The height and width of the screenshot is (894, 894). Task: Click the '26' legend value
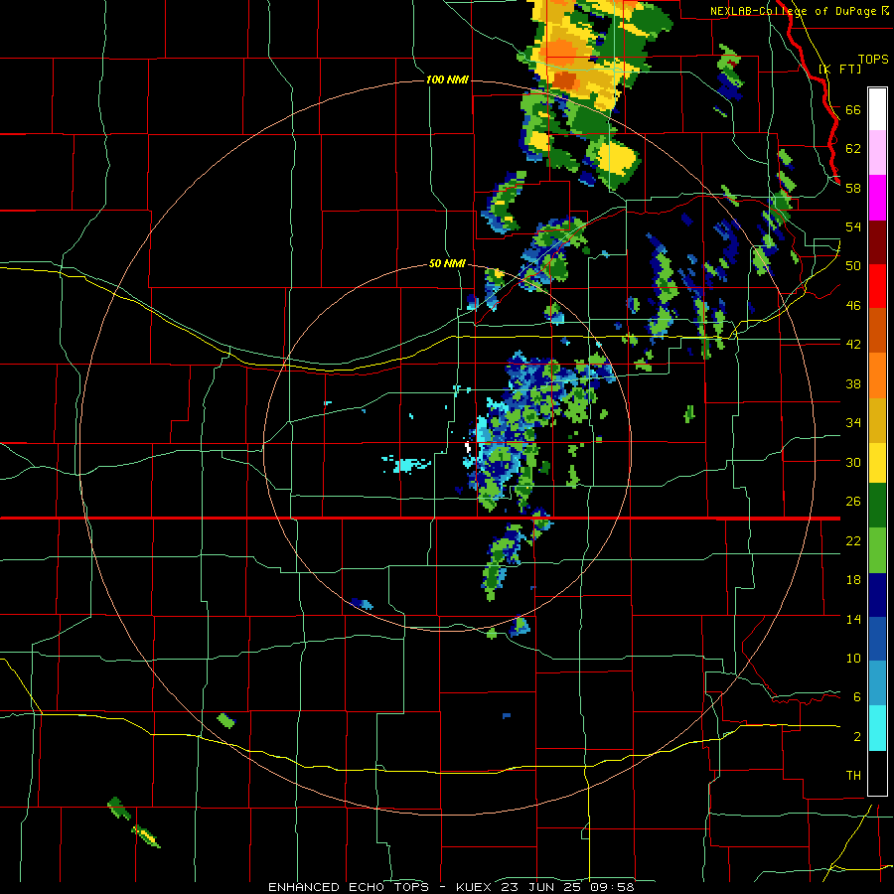[853, 502]
